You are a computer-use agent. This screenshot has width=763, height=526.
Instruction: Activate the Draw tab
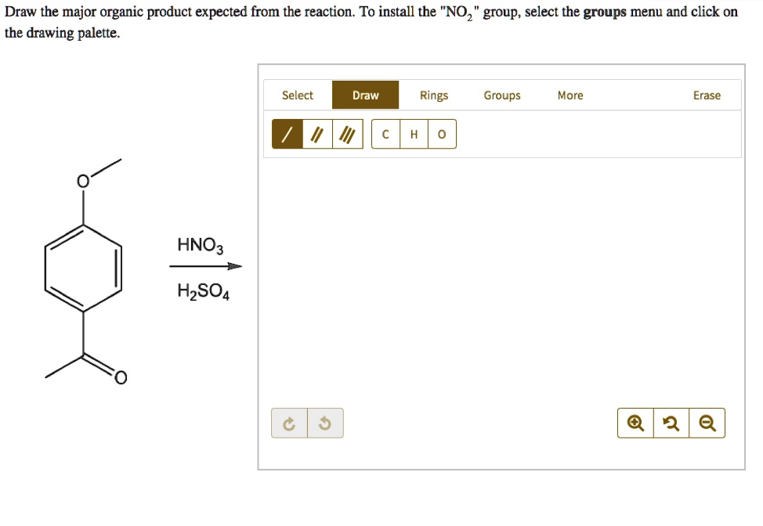[x=365, y=95]
